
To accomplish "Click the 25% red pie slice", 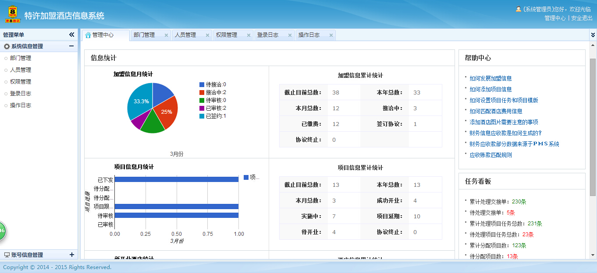I will pyautogui.click(x=167, y=112).
